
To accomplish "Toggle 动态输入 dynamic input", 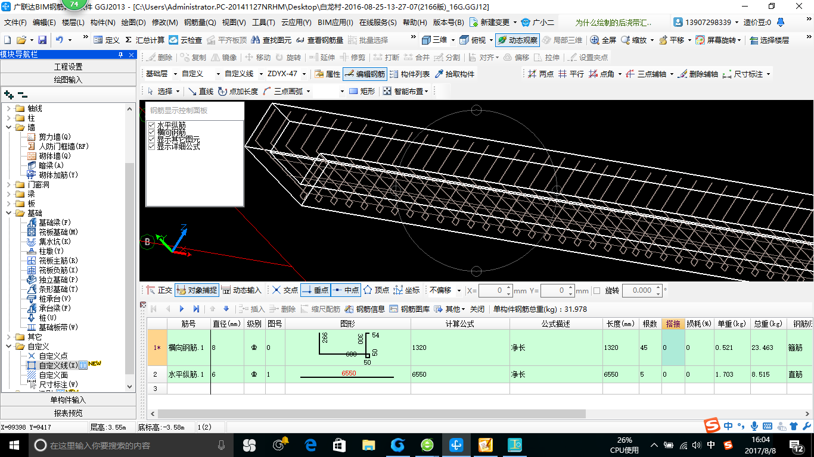I will (241, 290).
